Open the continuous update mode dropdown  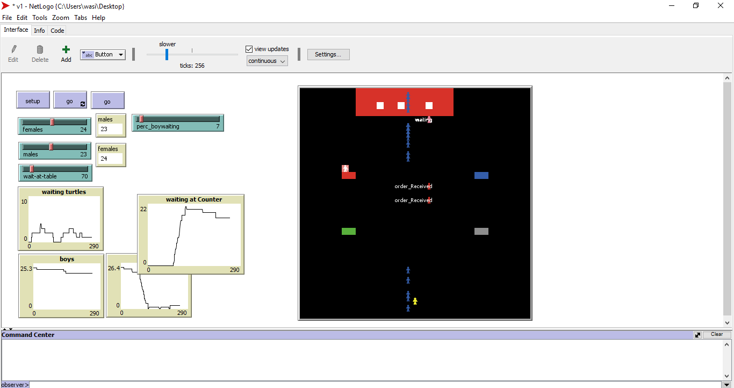point(267,61)
